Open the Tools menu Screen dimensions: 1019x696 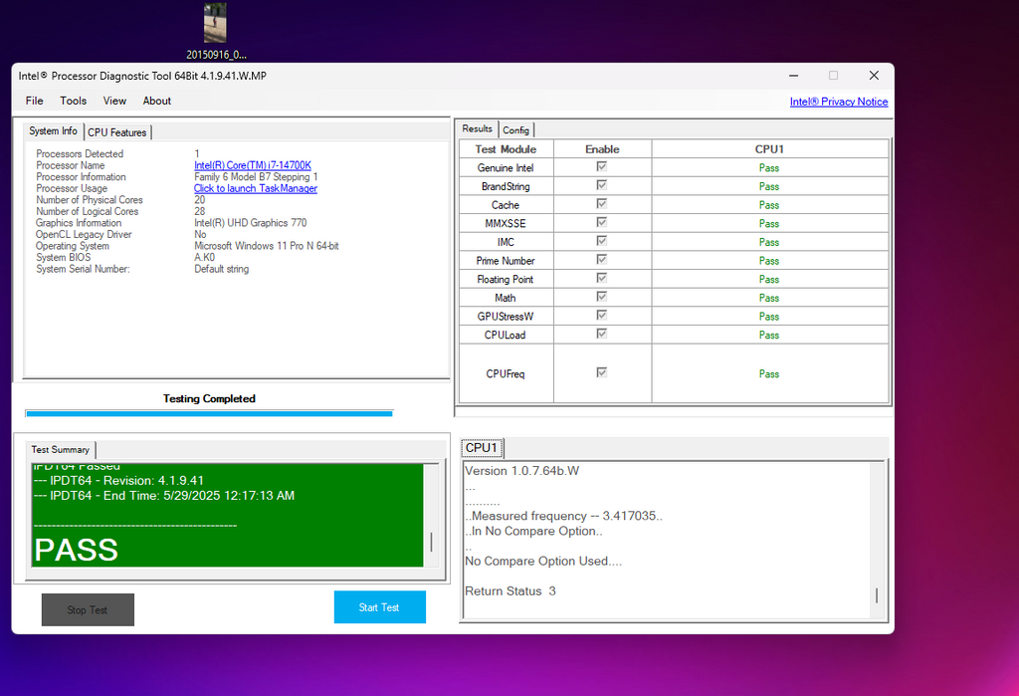74,101
